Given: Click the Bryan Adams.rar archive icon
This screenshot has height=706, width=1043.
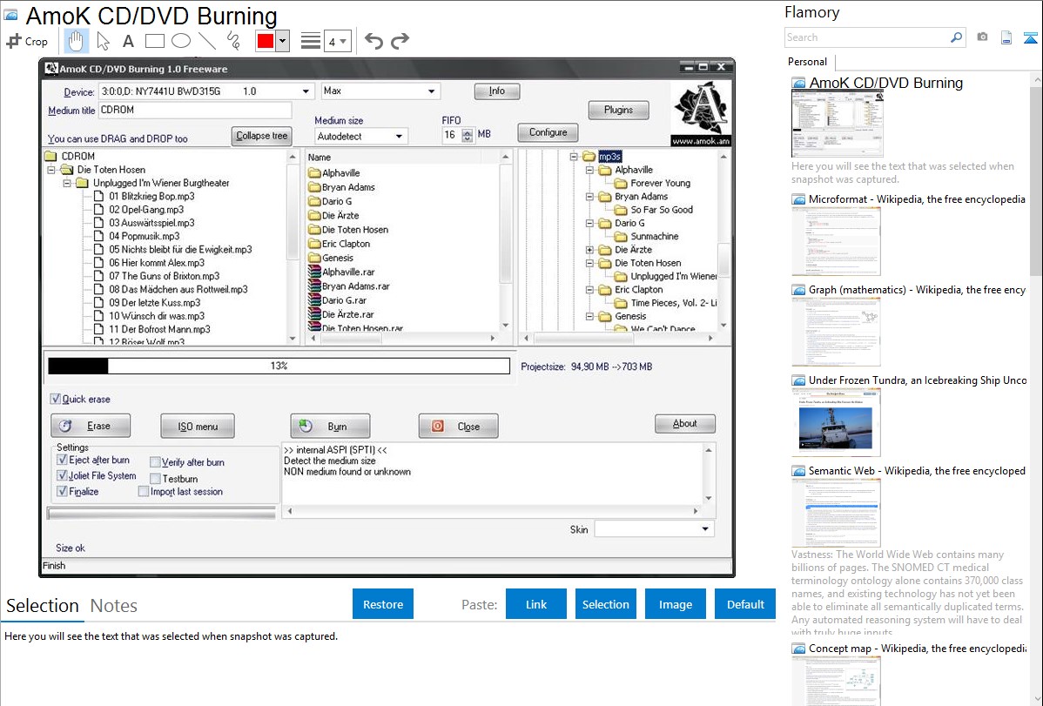Looking at the screenshot, I should pos(314,286).
